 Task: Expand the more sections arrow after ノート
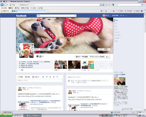point(110,65)
